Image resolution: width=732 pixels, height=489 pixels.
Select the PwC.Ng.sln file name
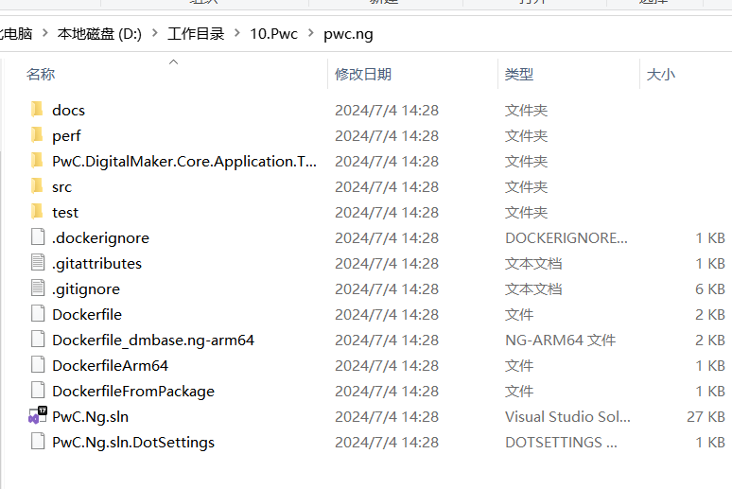click(x=91, y=417)
